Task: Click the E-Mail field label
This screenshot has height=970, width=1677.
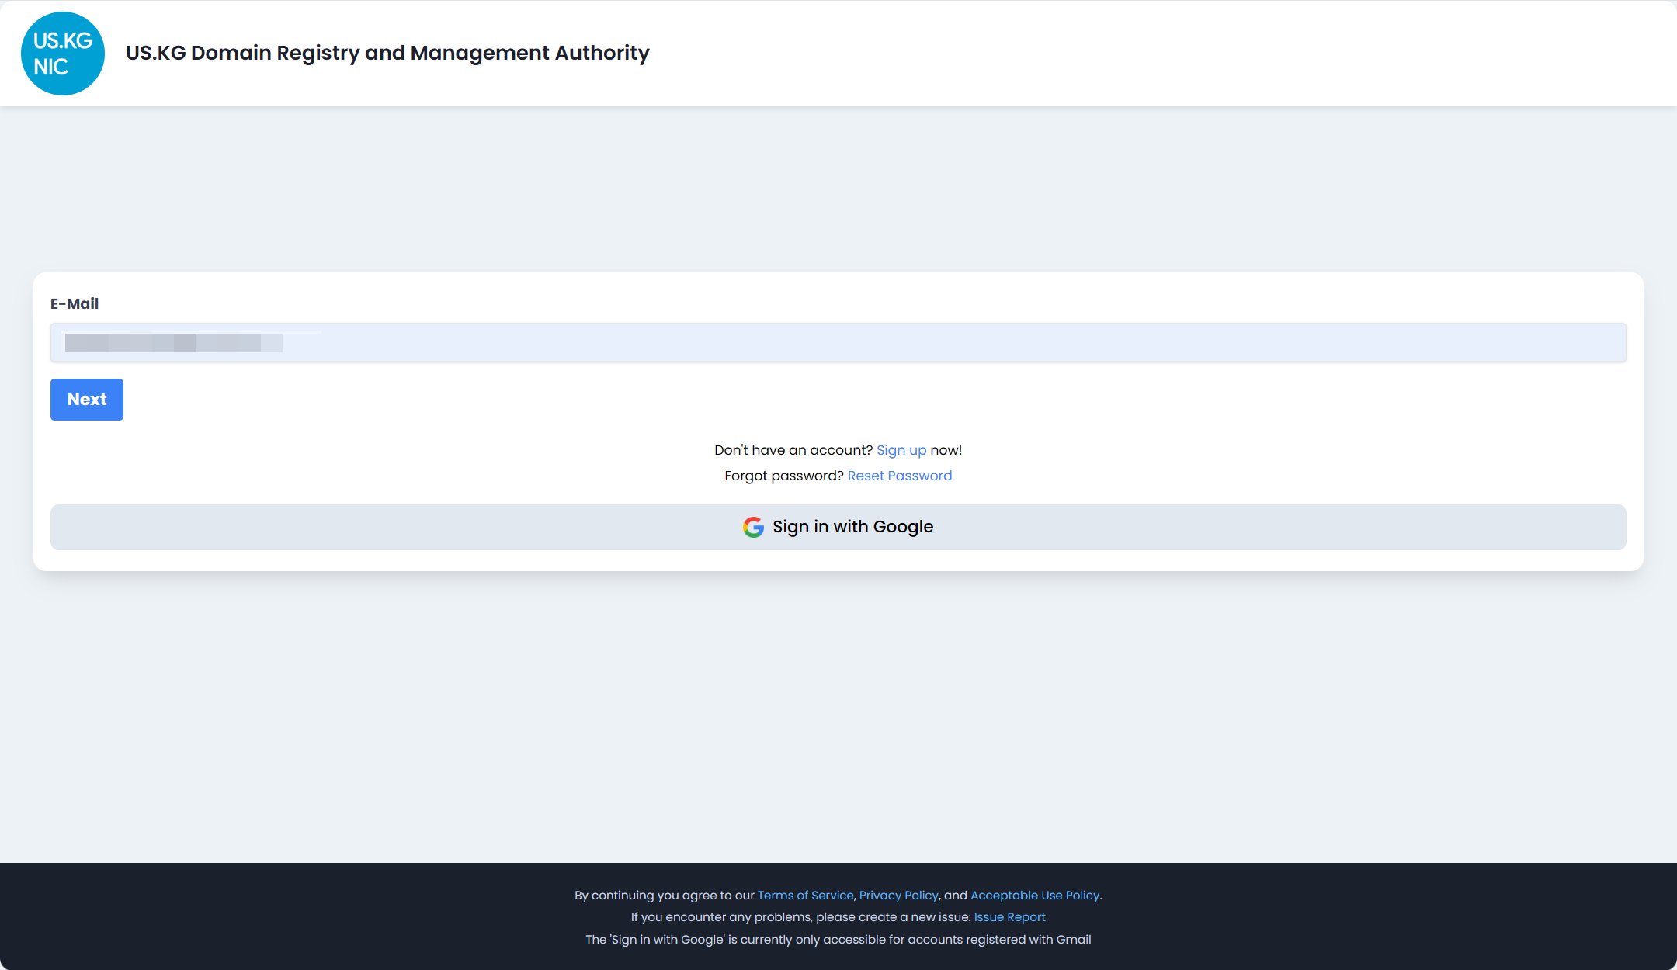Action: tap(75, 303)
